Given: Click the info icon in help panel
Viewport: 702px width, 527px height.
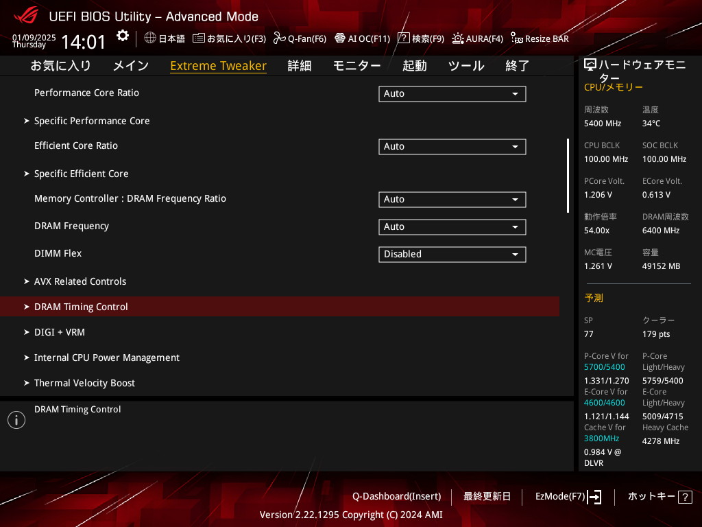Looking at the screenshot, I should [x=16, y=420].
